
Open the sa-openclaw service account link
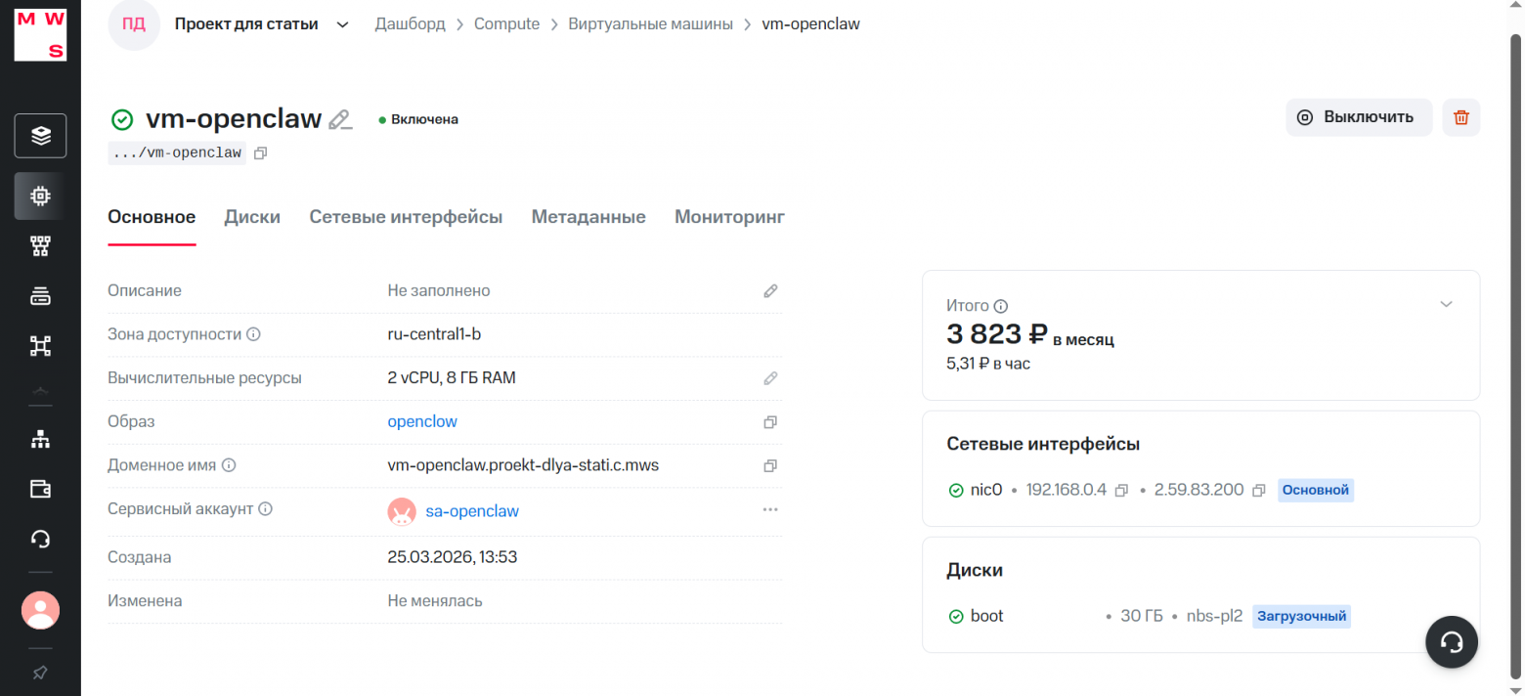click(x=472, y=510)
